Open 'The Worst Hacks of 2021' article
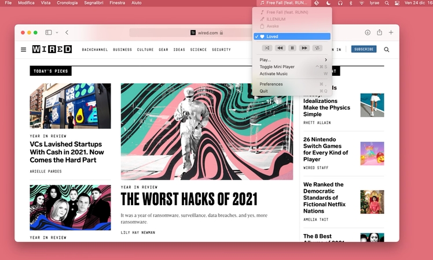Screen dimensions: 433x260 coord(189,200)
